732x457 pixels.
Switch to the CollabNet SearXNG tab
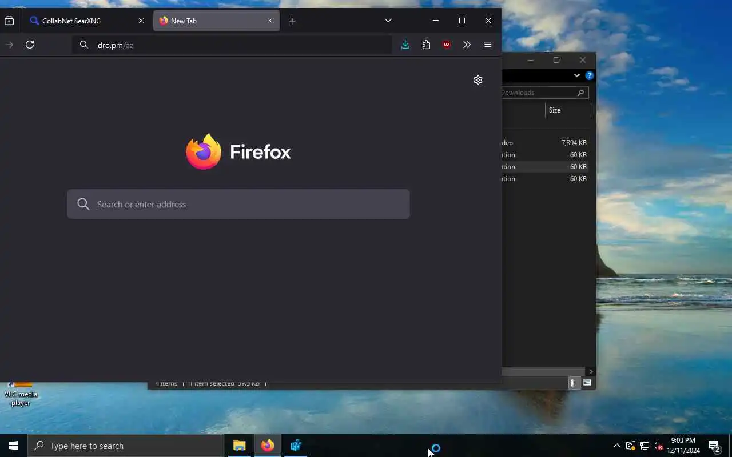coord(87,21)
